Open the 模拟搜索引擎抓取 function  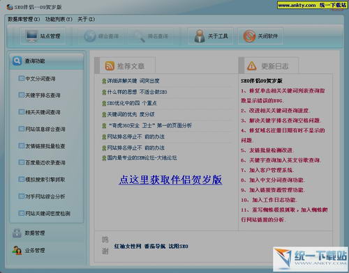45,180
